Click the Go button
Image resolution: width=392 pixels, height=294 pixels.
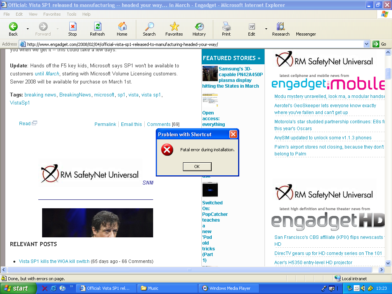click(379, 44)
